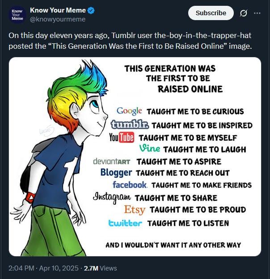The width and height of the screenshot is (270, 279).
Task: Click the Google logo in the meme
Action: pyautogui.click(x=129, y=111)
